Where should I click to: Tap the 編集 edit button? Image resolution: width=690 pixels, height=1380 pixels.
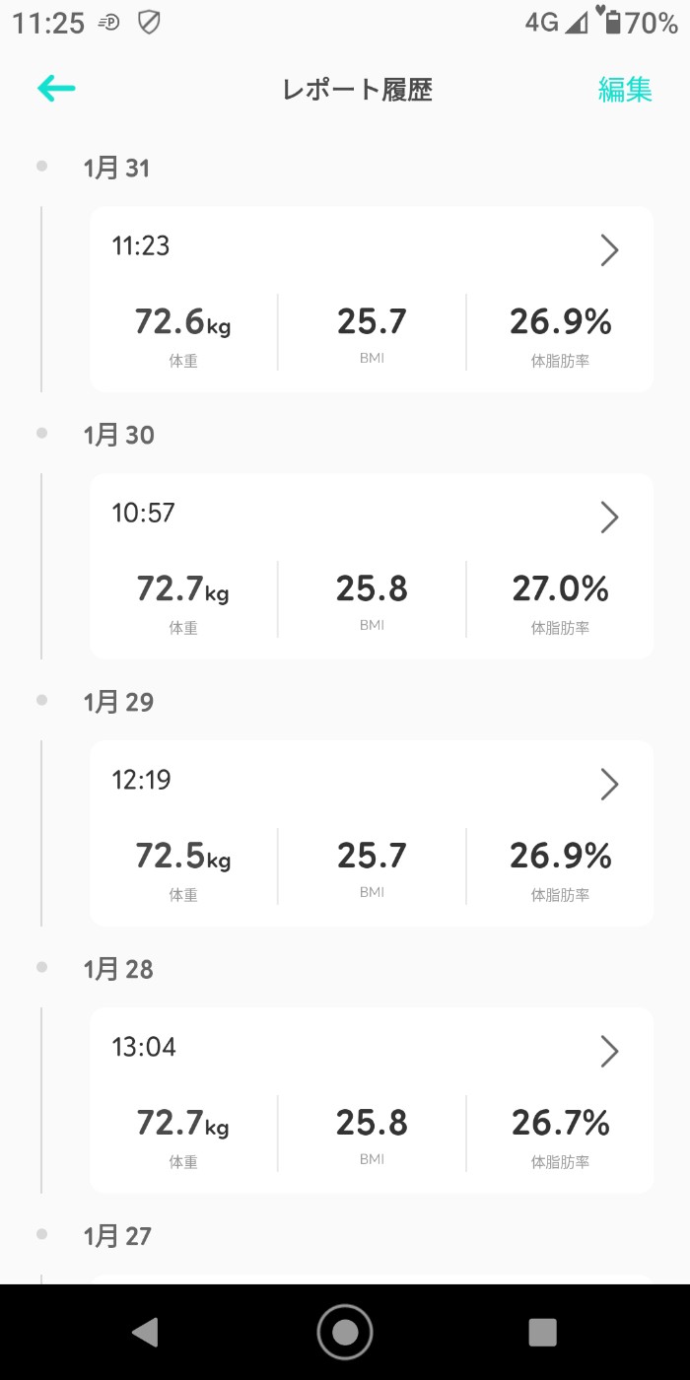[x=625, y=90]
